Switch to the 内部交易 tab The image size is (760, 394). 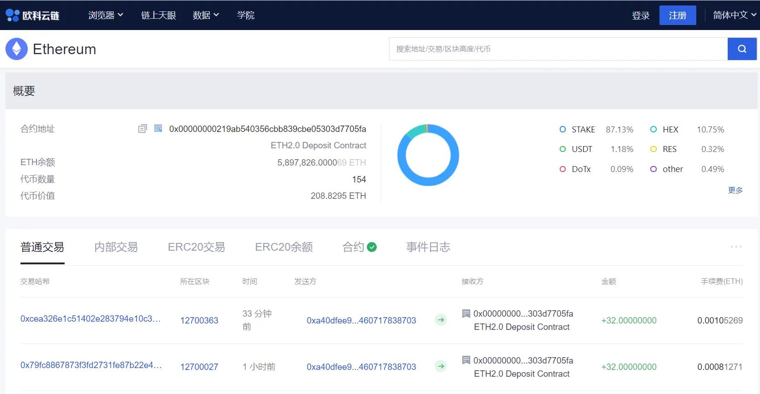116,247
